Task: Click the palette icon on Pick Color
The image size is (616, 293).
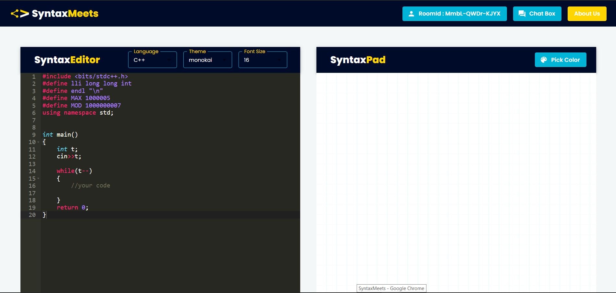Action: (x=544, y=60)
